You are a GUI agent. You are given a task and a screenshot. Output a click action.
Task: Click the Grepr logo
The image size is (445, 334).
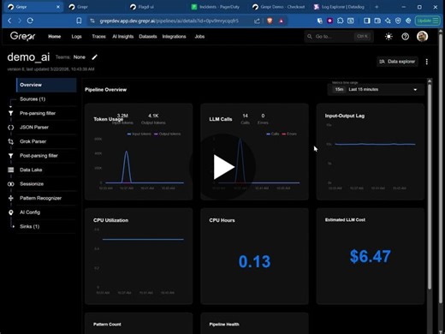[x=22, y=36]
